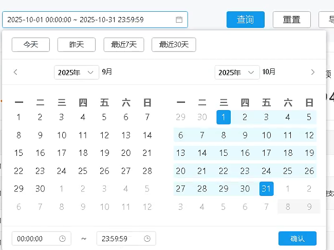Viewport: 334px width, 250px height.
Task: Click greyed November 1 after October 31
Action: 288,189
